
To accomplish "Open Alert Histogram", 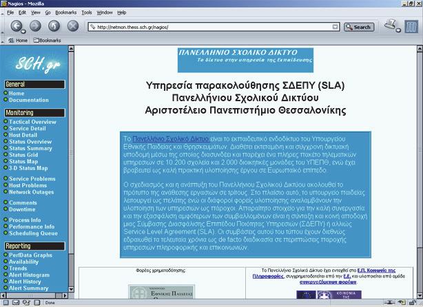I will (29, 275).
